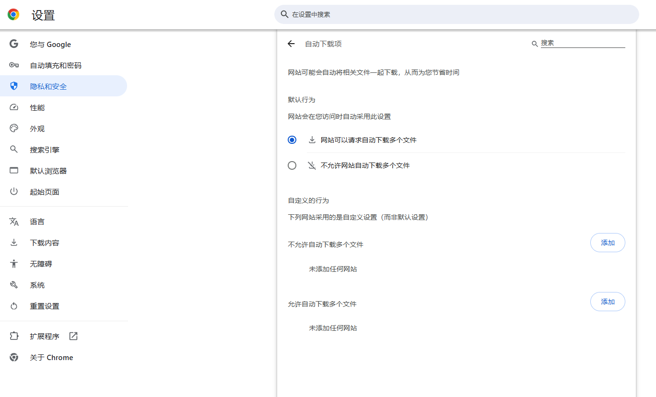656x397 pixels.
Task: Click the palette icon for 外观
Action: pos(14,128)
